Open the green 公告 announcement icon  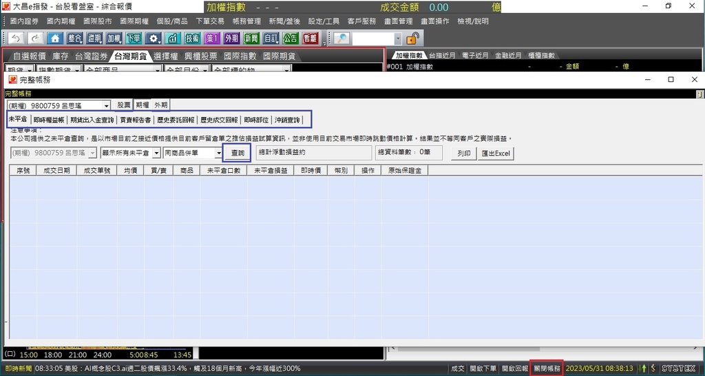point(291,39)
